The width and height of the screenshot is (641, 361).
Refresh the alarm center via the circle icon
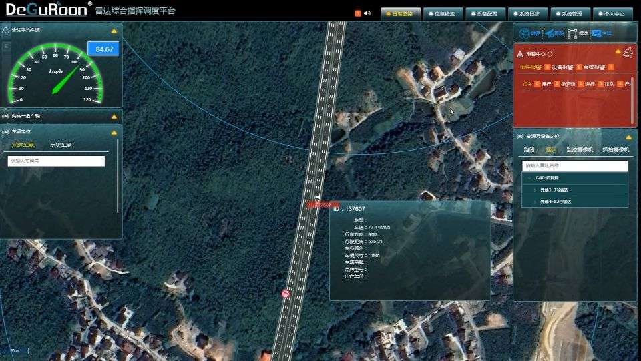[x=550, y=54]
